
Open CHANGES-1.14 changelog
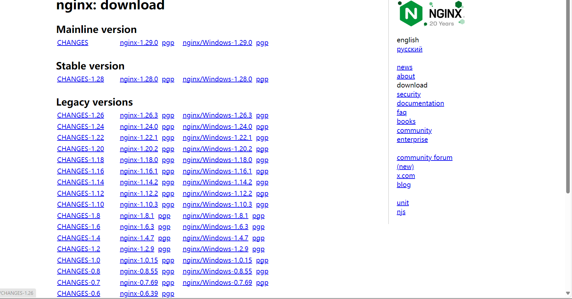click(80, 182)
